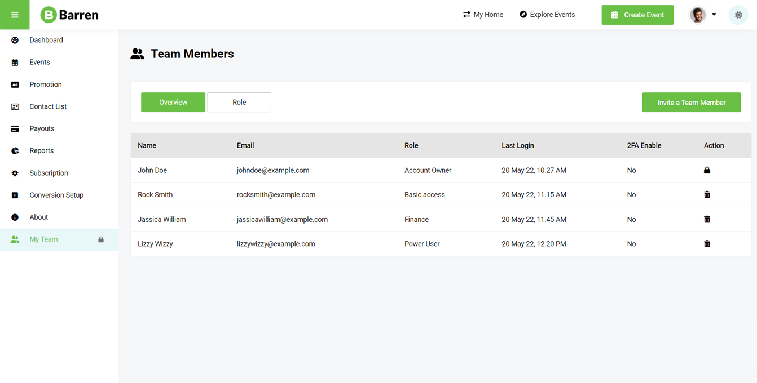The height and width of the screenshot is (383, 757).
Task: Click the user avatar picture
Action: [x=698, y=15]
